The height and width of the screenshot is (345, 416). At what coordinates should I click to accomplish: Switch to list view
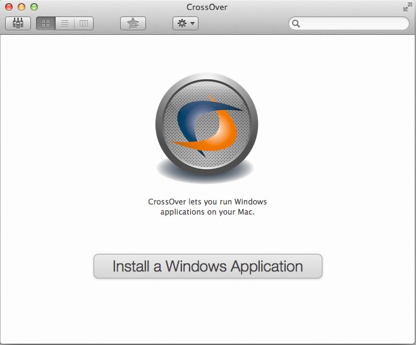point(64,23)
